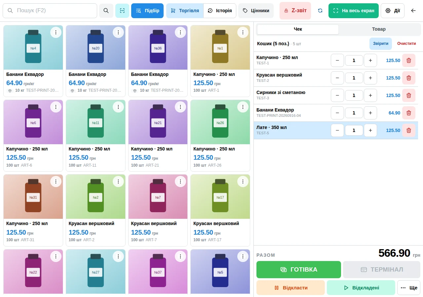Click the Підбір button
This screenshot has height=297, width=423.
pyautogui.click(x=147, y=11)
